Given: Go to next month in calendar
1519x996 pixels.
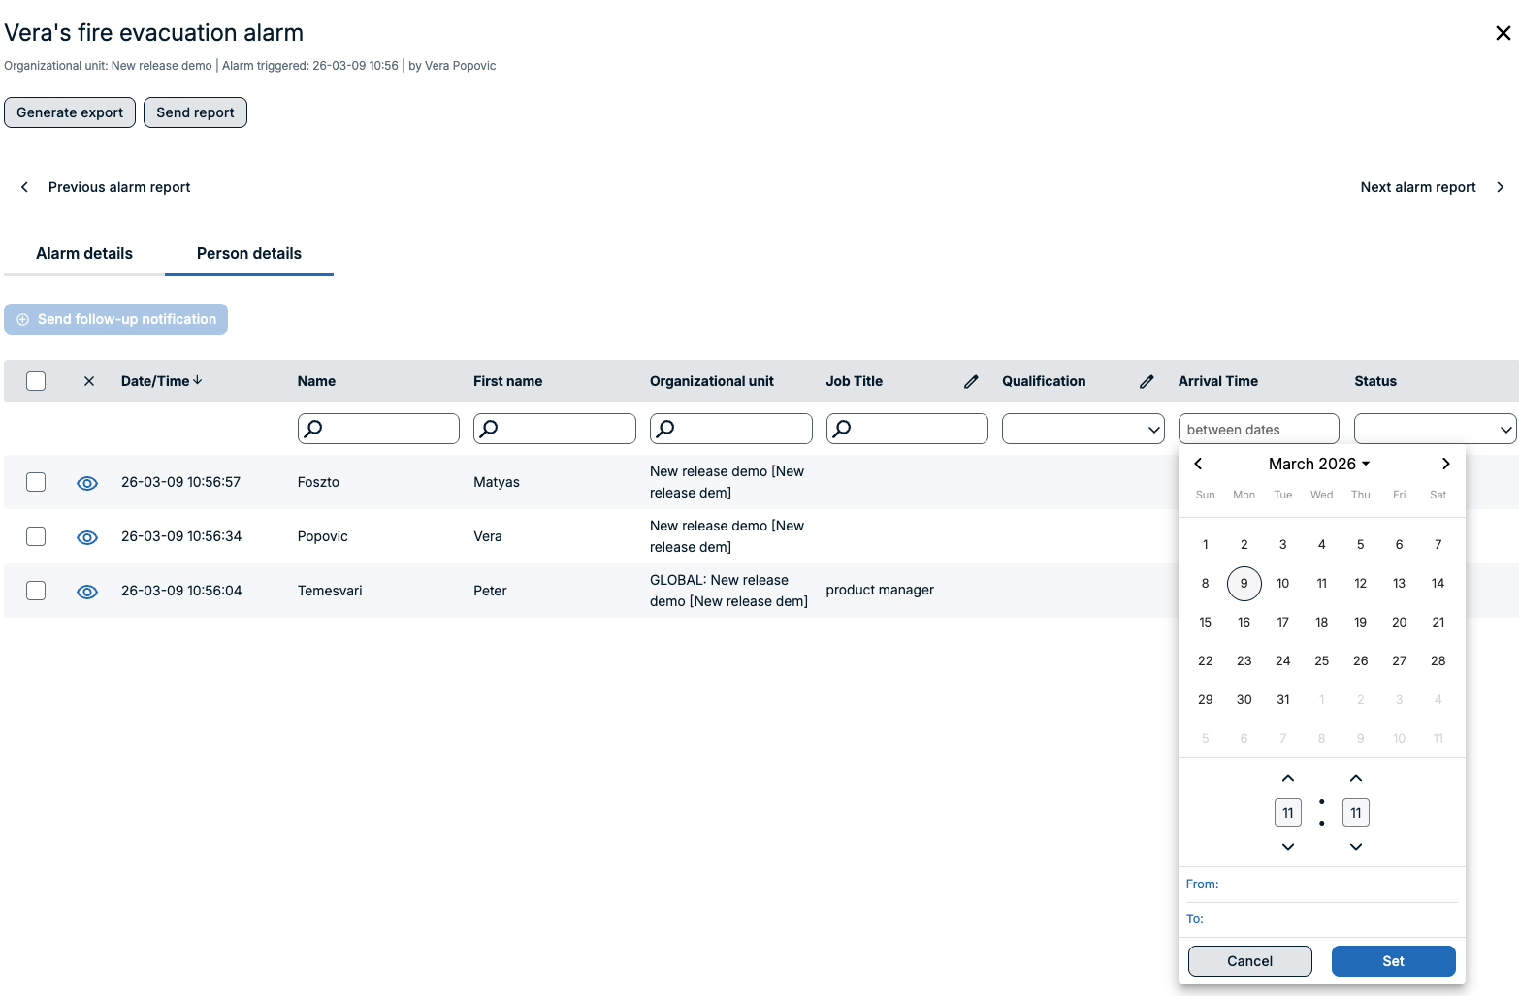Looking at the screenshot, I should point(1445,464).
